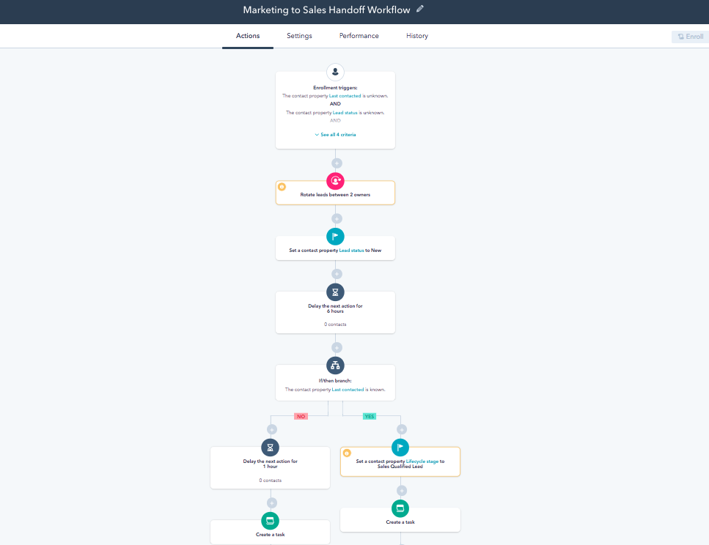Go to the History tab
This screenshot has height=545, width=709.
[x=417, y=36]
